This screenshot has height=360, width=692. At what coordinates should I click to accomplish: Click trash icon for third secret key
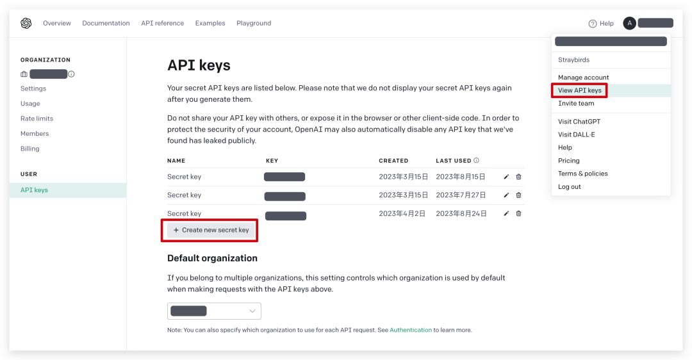(x=519, y=213)
